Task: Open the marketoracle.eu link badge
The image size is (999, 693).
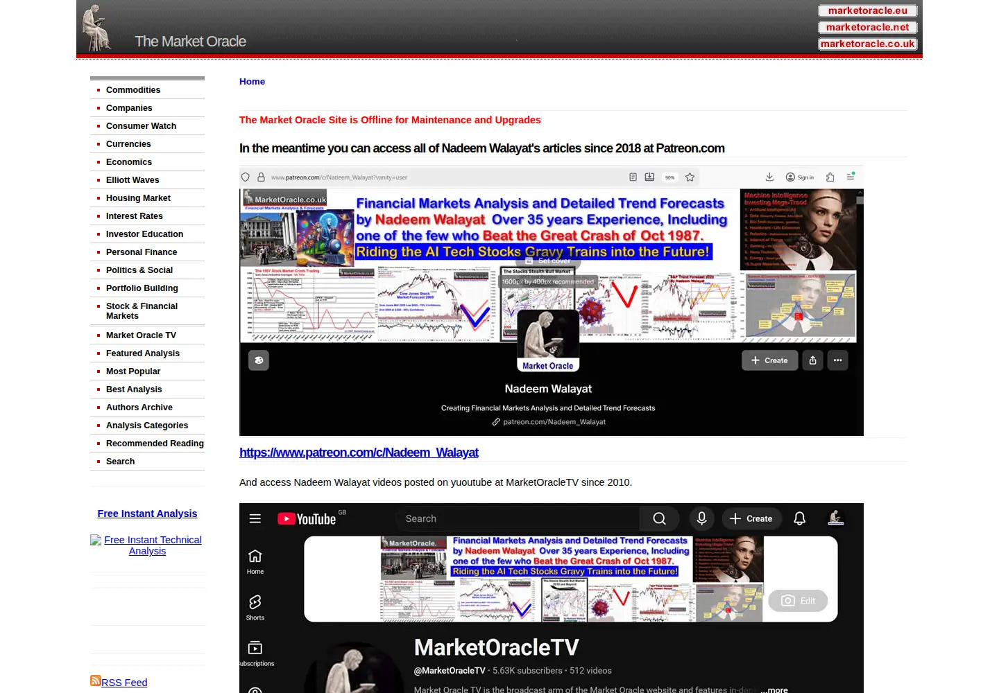Action: pyautogui.click(x=868, y=10)
